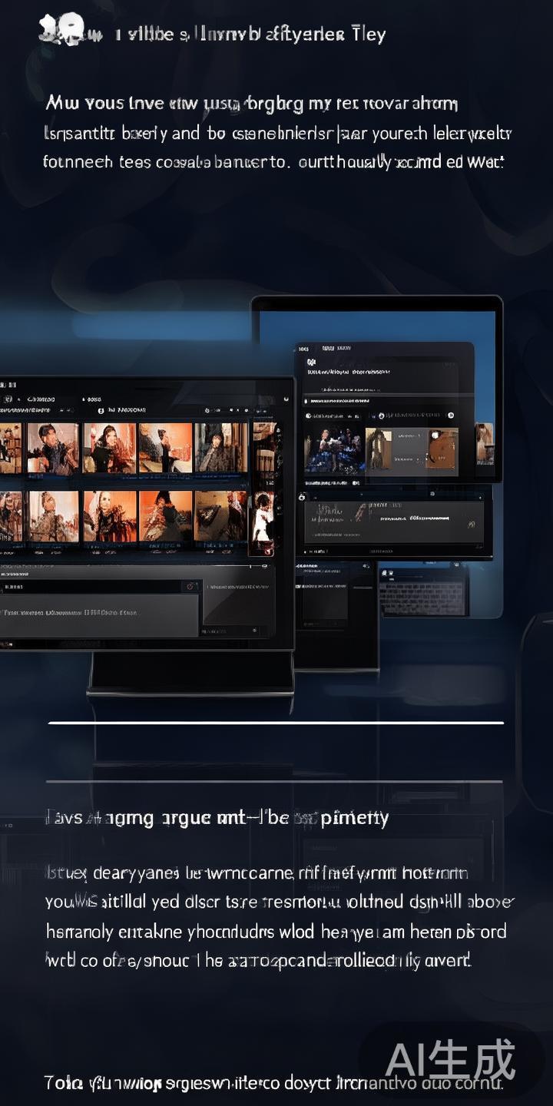Select the first tab in the right window

303,349
